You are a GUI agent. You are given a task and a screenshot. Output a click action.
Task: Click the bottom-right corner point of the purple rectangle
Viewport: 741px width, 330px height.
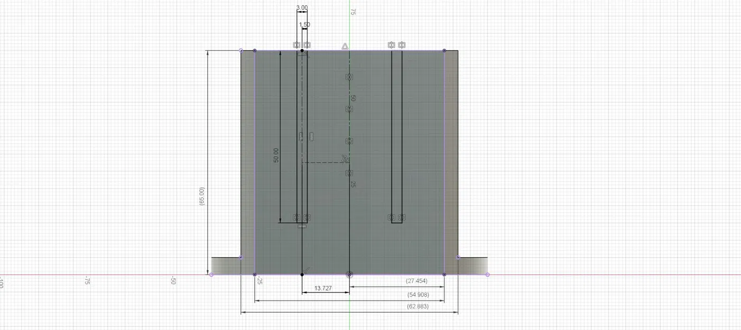coord(444,275)
